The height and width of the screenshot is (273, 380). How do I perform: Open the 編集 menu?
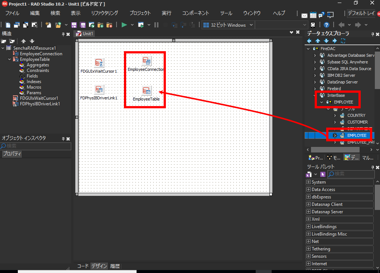(35, 13)
